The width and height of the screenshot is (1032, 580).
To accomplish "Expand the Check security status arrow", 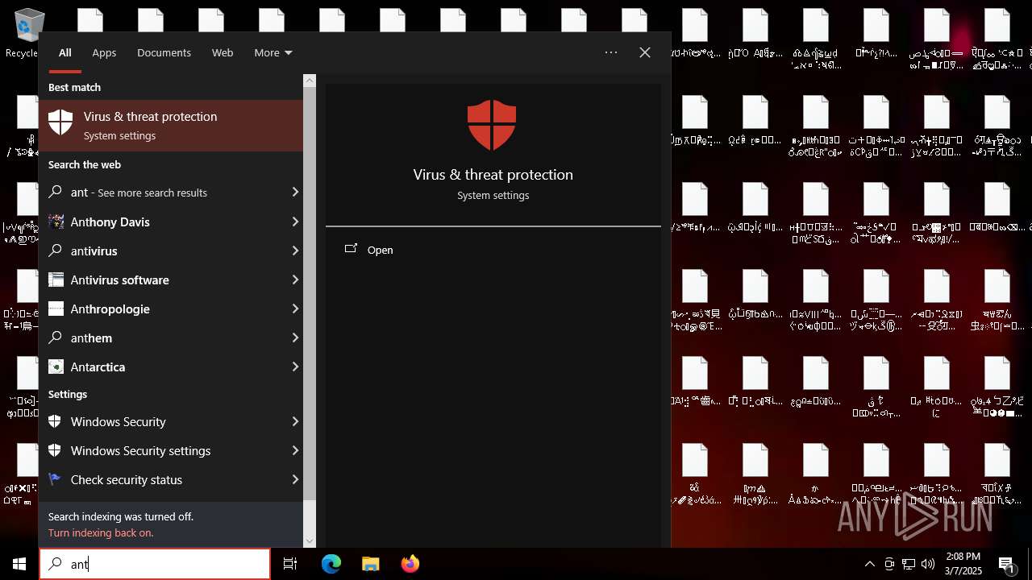I will (295, 479).
